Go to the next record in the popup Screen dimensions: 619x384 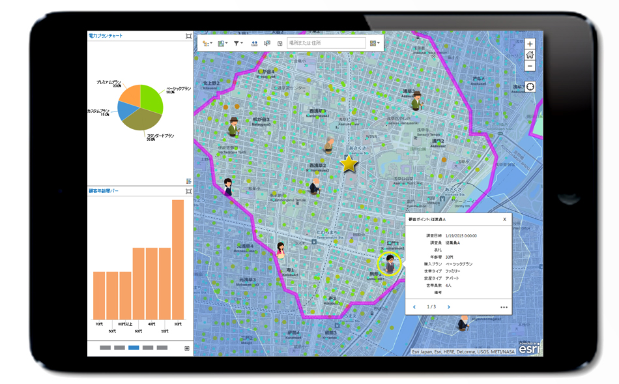click(x=448, y=306)
